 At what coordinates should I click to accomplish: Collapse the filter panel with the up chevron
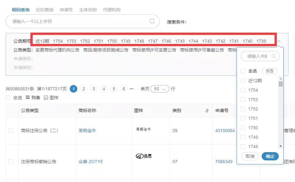tap(279, 41)
